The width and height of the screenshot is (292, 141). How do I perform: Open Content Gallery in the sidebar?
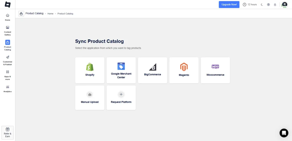pos(8,31)
